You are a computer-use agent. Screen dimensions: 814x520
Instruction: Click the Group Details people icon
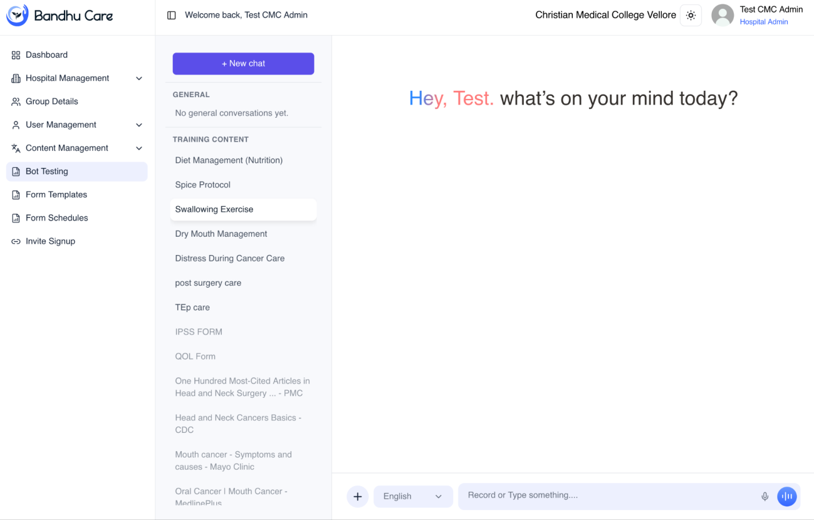tap(16, 101)
